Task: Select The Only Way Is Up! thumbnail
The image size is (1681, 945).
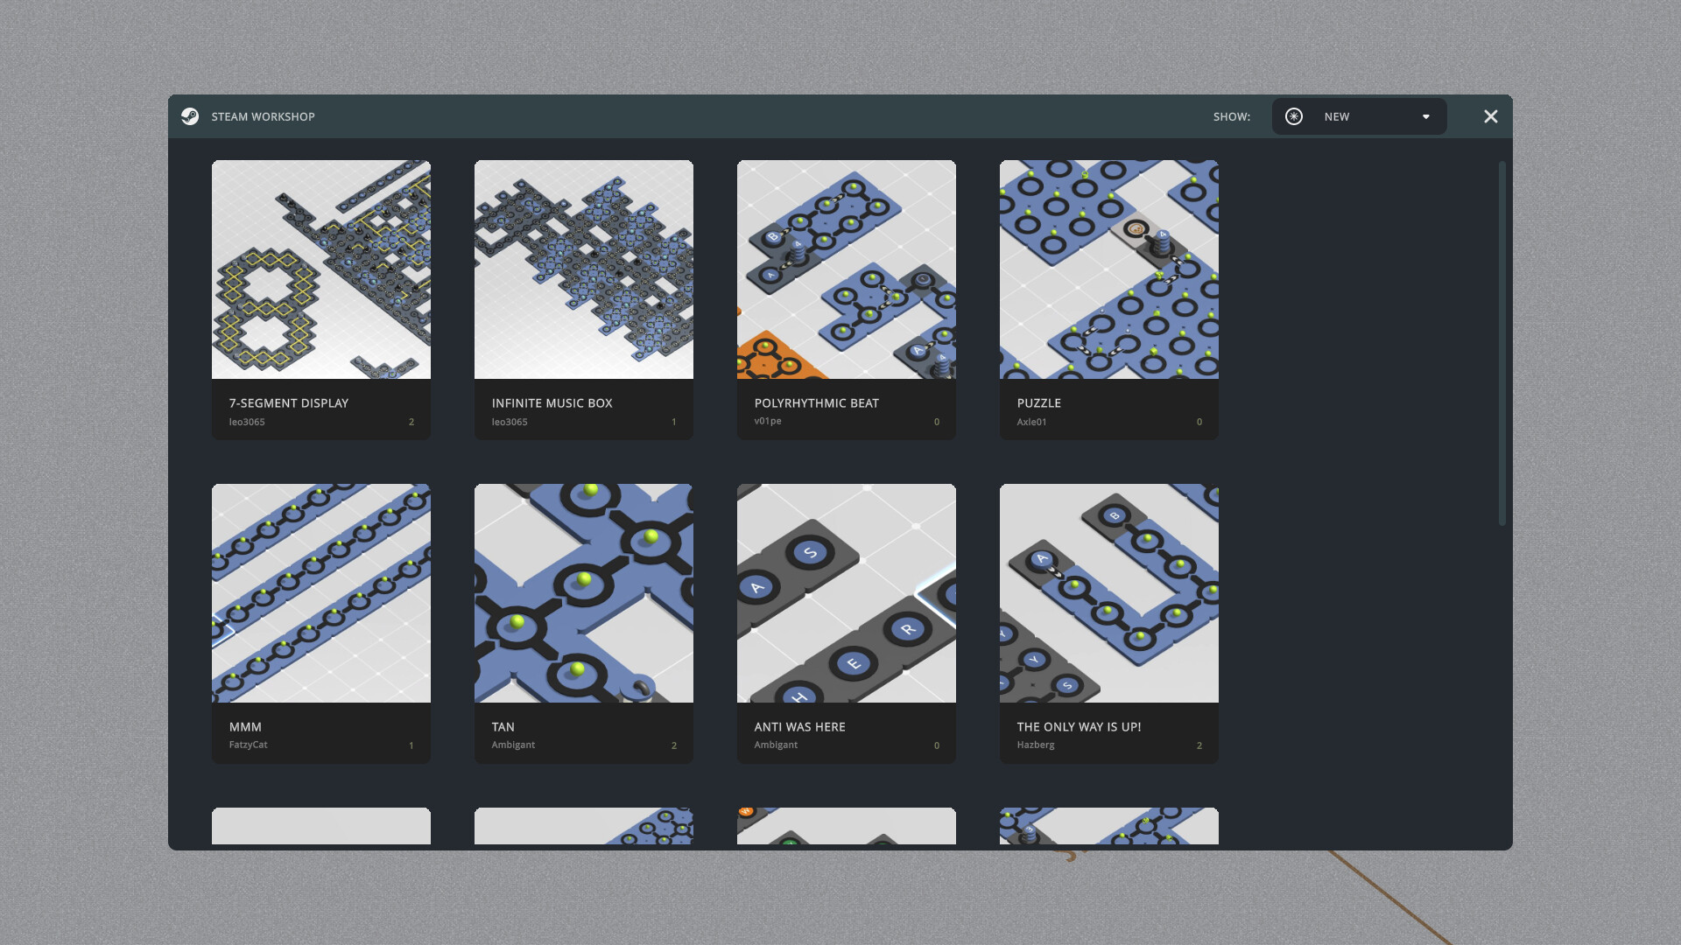Action: pyautogui.click(x=1109, y=593)
